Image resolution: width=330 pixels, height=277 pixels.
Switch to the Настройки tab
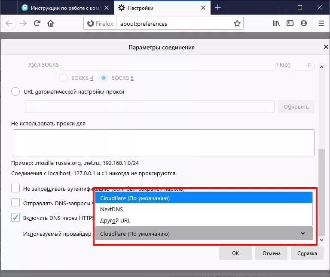pos(162,8)
